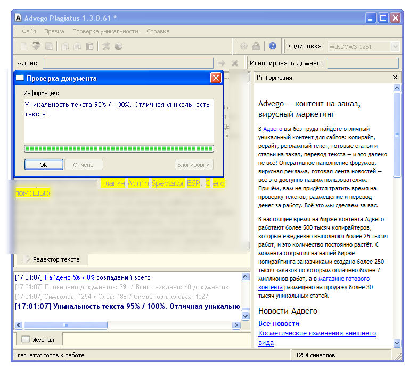Open the Найдено 5% / 0% log link

pyautogui.click(x=70, y=277)
